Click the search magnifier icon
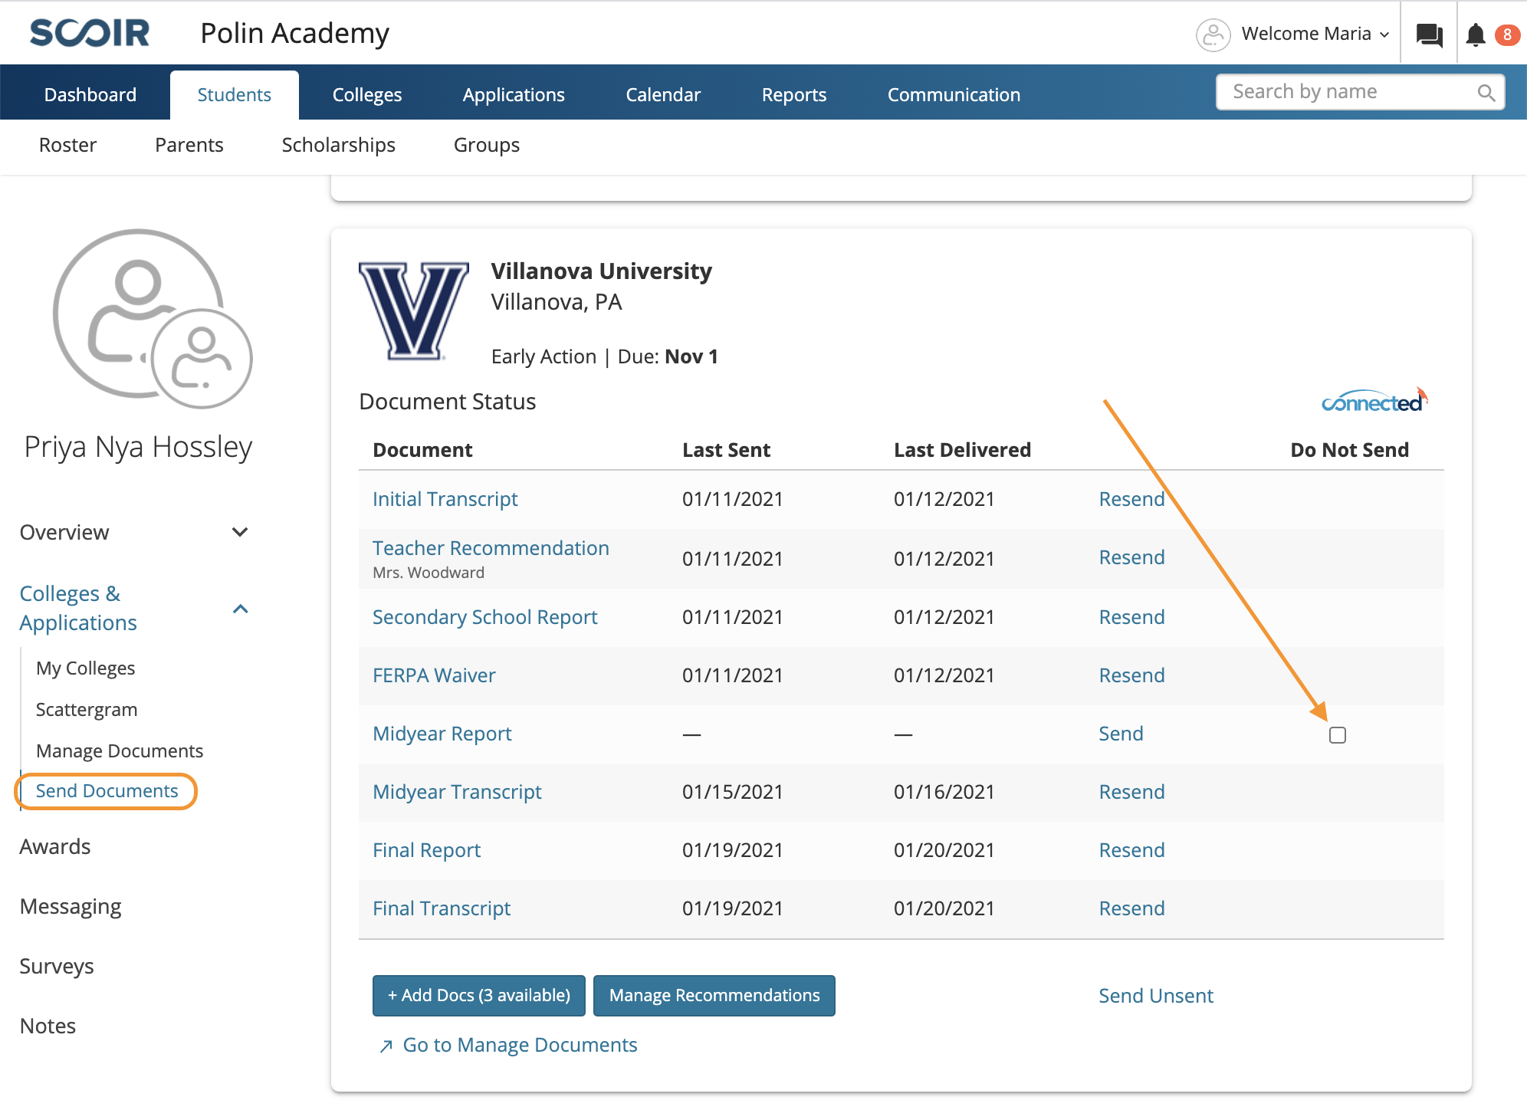 (1486, 93)
